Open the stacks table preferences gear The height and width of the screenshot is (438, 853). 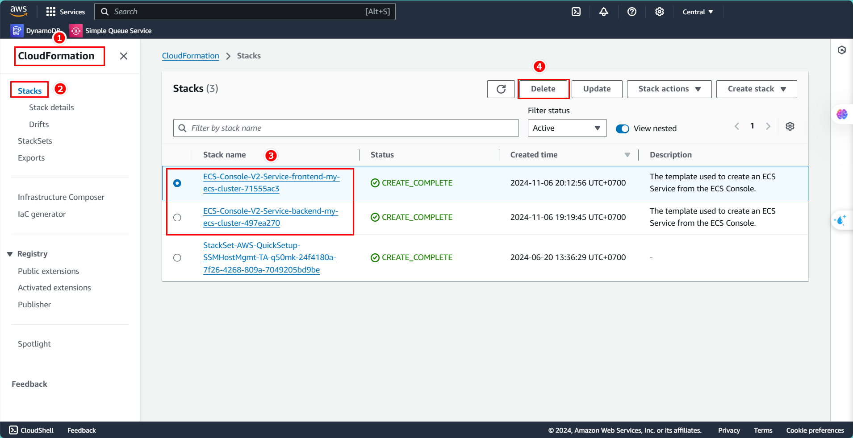(790, 126)
